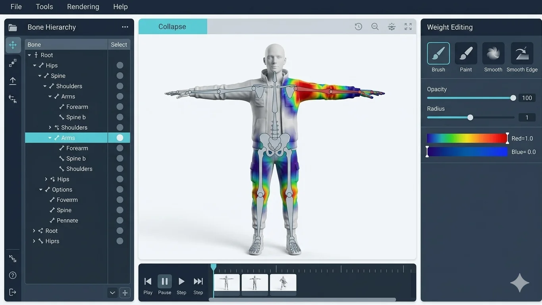The image size is (542, 305).
Task: Click the history reset icon above the viewport
Action: 358,26
